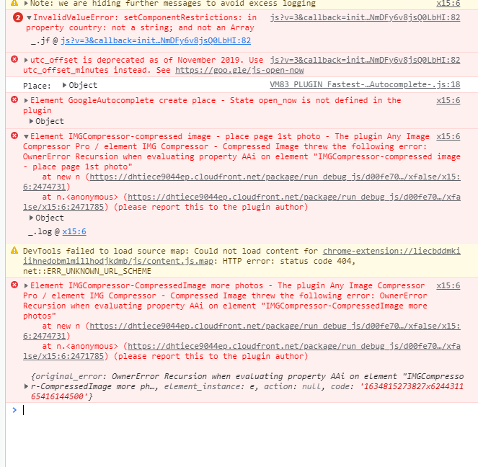
Task: Click the 'utc_offset_minutes instead' text
Action: click(87, 71)
